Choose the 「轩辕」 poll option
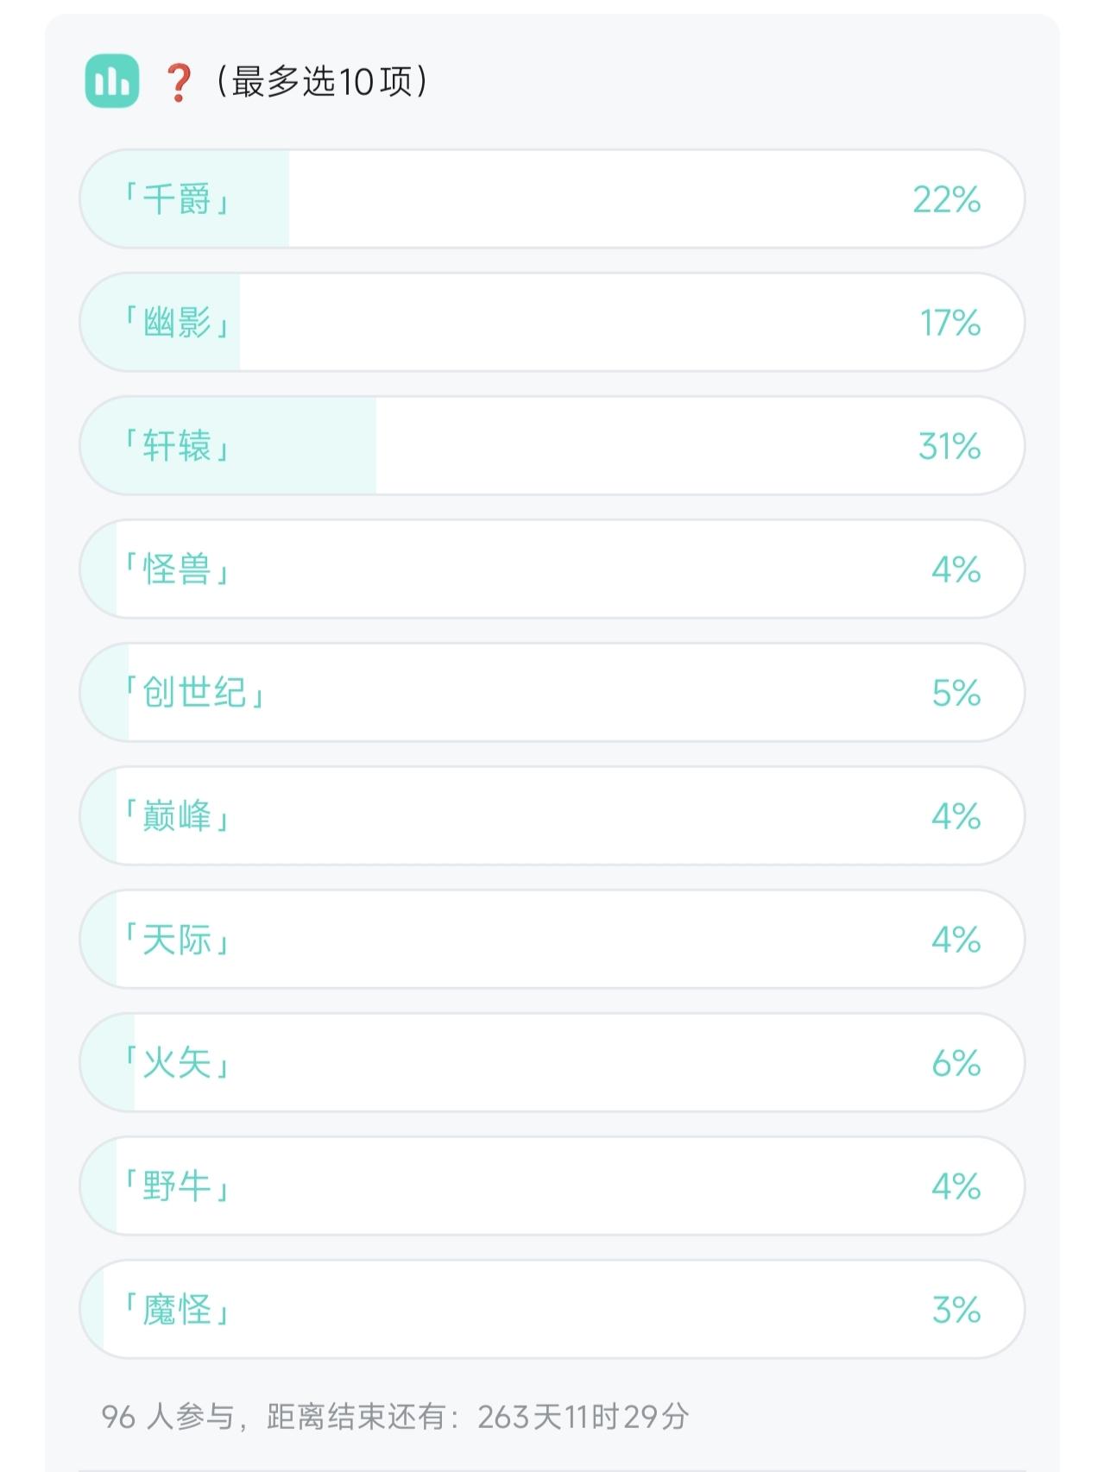 click(177, 446)
